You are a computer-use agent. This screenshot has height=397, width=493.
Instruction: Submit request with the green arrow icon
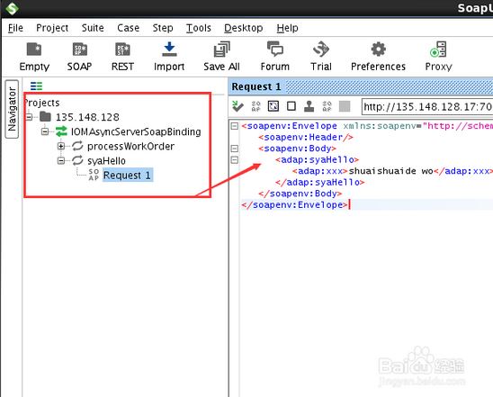[x=238, y=106]
